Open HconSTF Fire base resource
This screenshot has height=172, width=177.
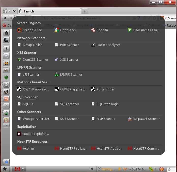pos(70,148)
